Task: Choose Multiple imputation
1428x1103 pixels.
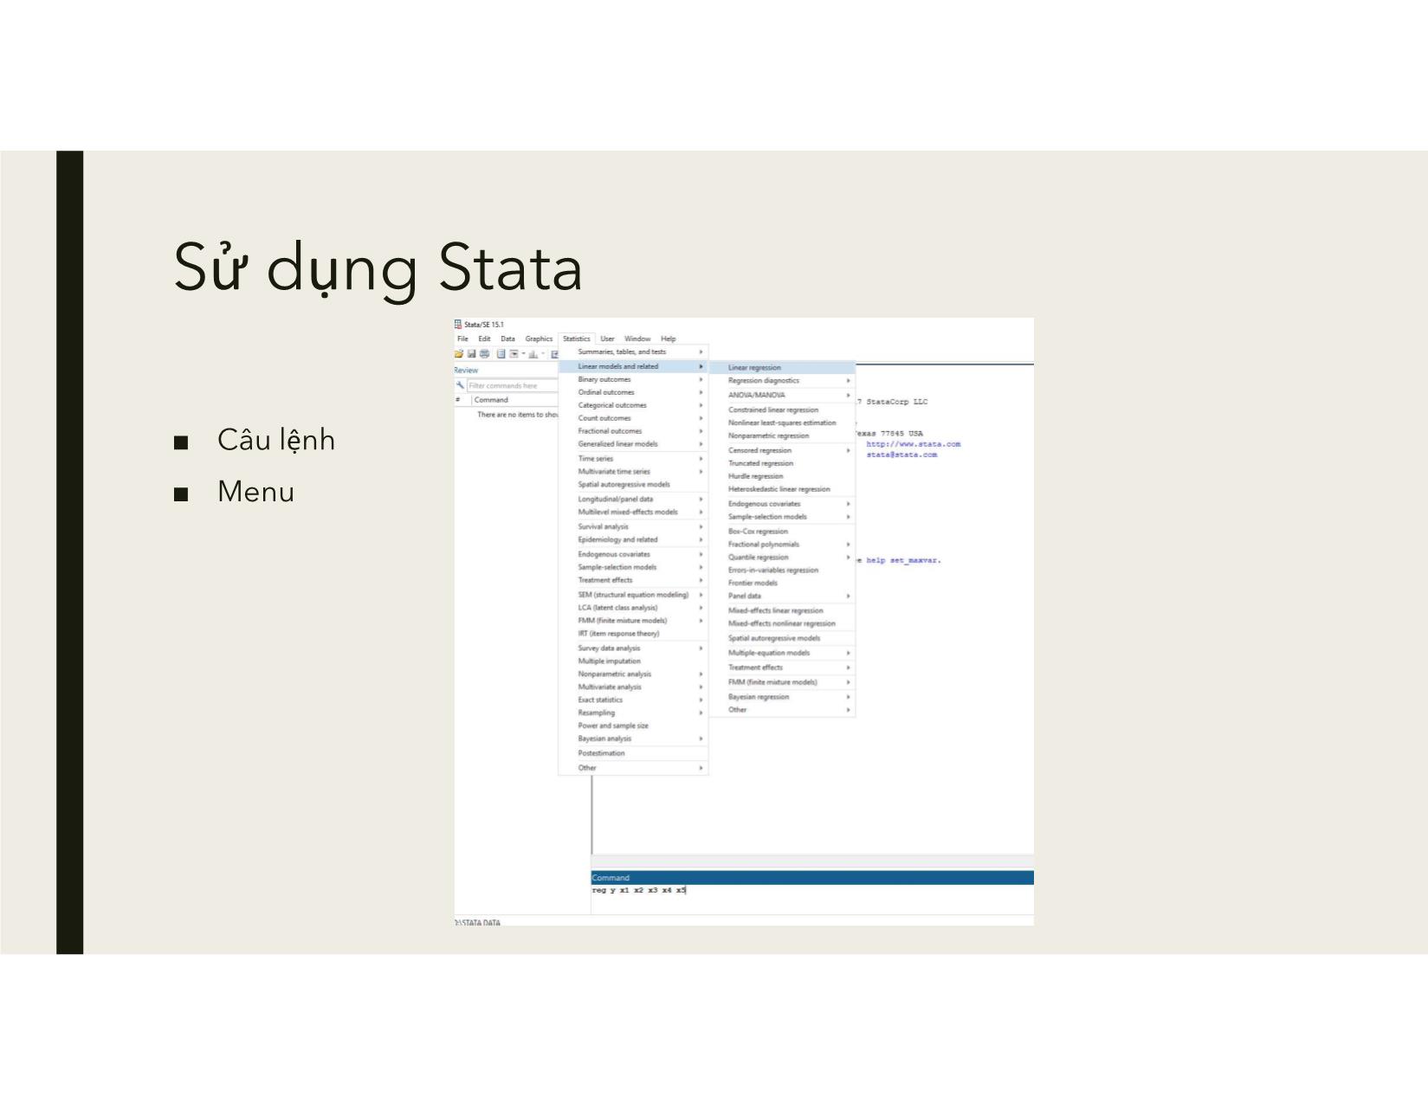Action: pos(634,661)
